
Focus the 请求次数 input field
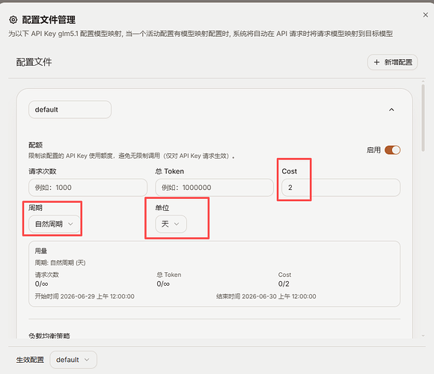[x=88, y=188]
